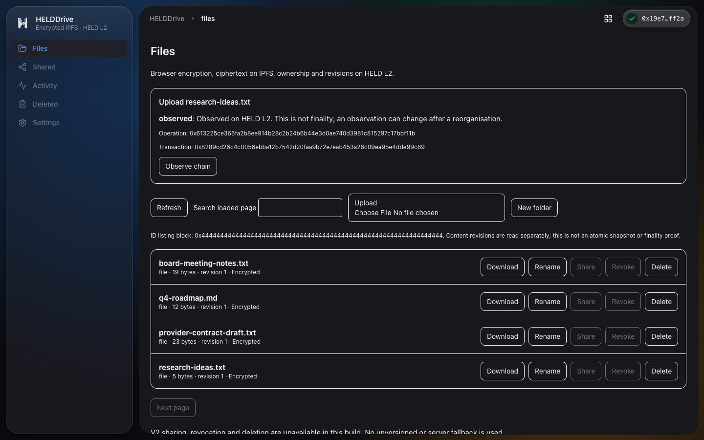
Task: Refresh the file listing
Action: (x=169, y=208)
